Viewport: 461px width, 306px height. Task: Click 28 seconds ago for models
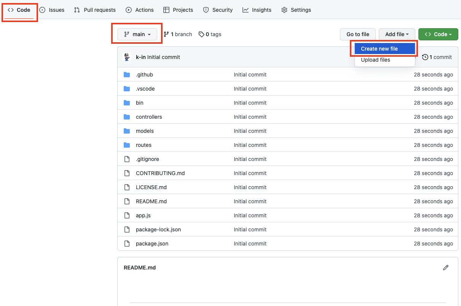(433, 131)
